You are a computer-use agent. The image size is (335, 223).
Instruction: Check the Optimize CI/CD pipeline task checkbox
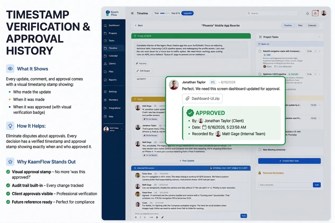pos(260,74)
